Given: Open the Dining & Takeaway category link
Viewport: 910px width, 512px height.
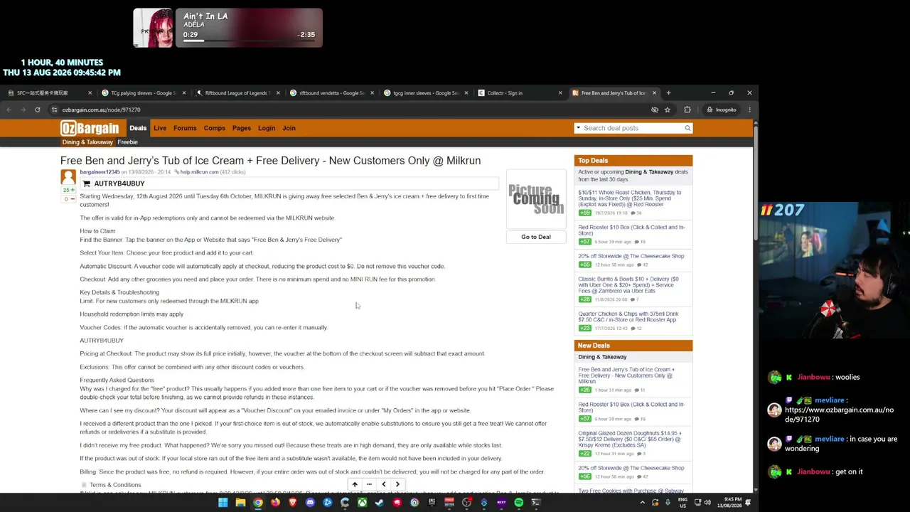Looking at the screenshot, I should click(87, 142).
